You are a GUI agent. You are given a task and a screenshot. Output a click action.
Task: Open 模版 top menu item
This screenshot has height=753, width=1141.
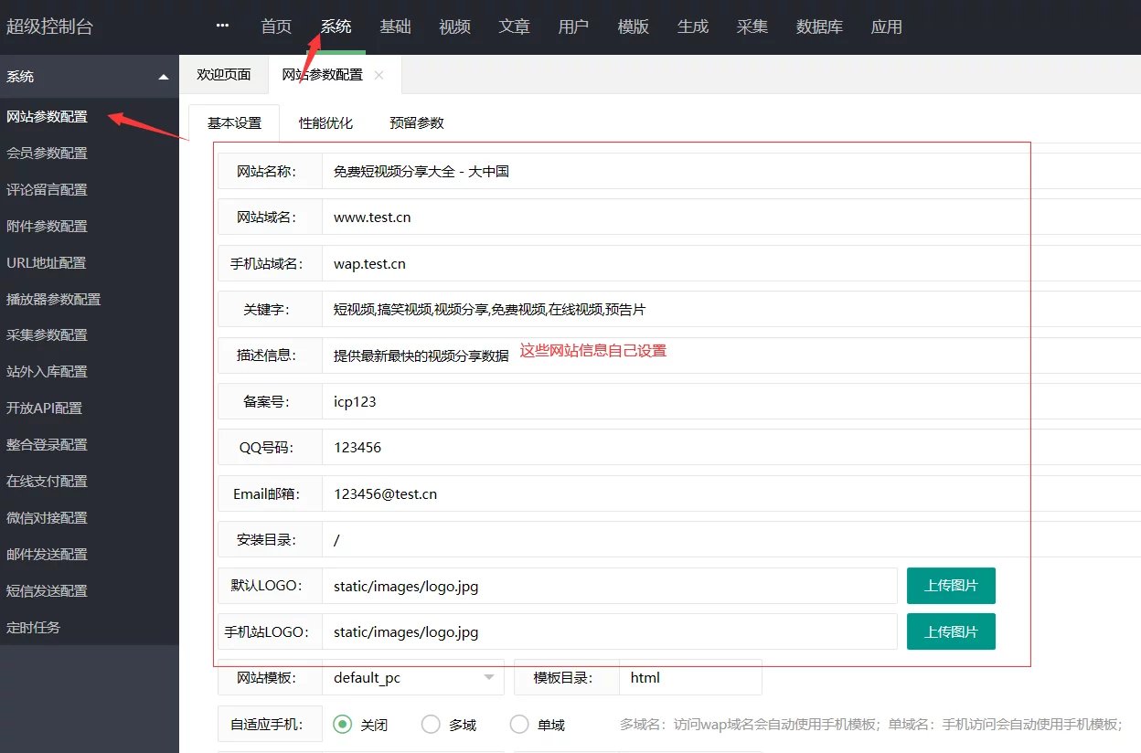click(633, 27)
